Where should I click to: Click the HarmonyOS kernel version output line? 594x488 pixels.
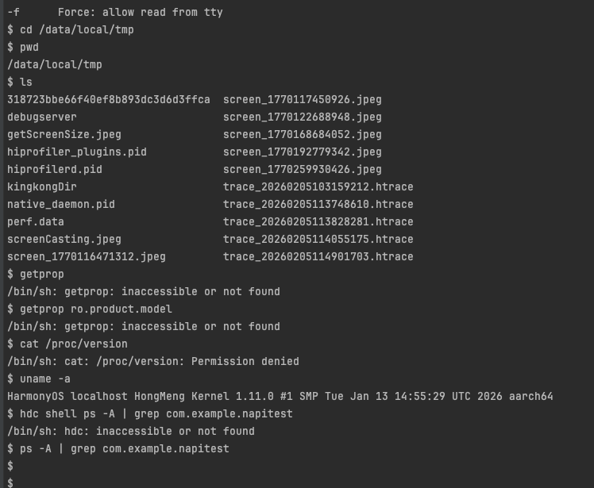tap(280, 396)
